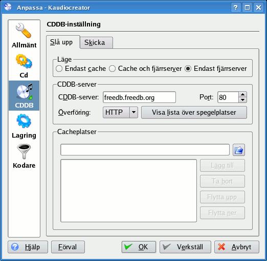Apply changes with Verkställ button

(185, 247)
